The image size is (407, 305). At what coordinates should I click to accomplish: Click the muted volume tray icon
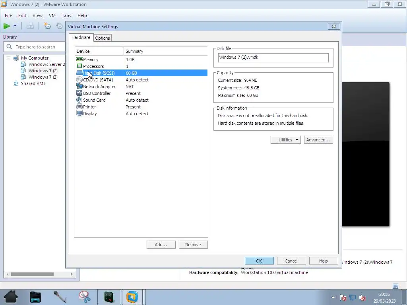point(362,297)
